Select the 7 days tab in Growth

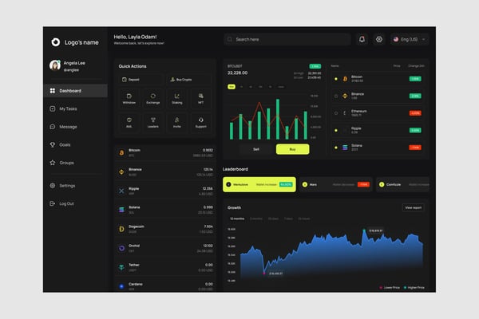[288, 219]
